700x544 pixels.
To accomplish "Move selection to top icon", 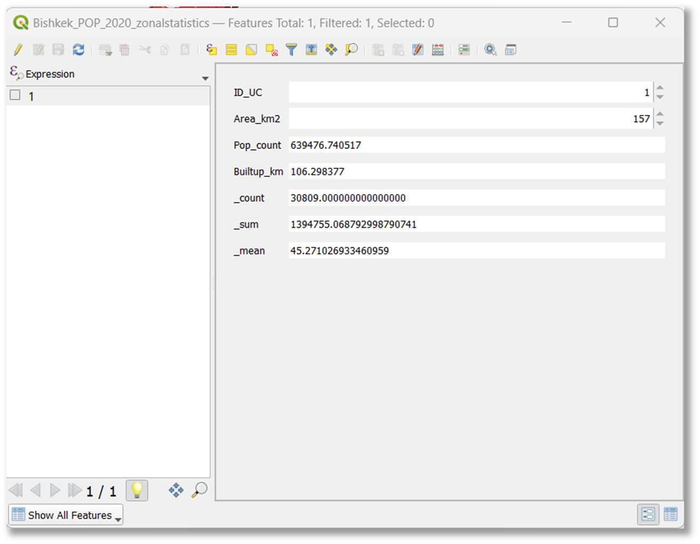I will coord(311,50).
